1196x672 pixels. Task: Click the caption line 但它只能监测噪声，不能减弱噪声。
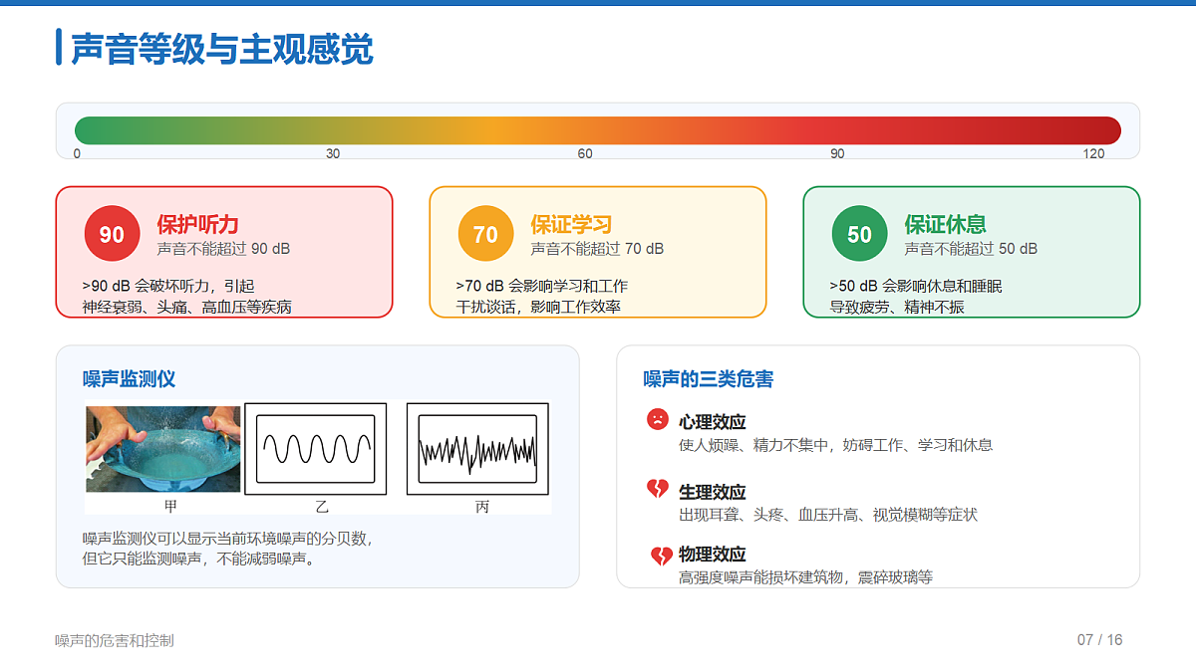198,559
